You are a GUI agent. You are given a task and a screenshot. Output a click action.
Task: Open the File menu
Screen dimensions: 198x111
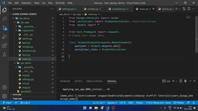tap(10, 3)
